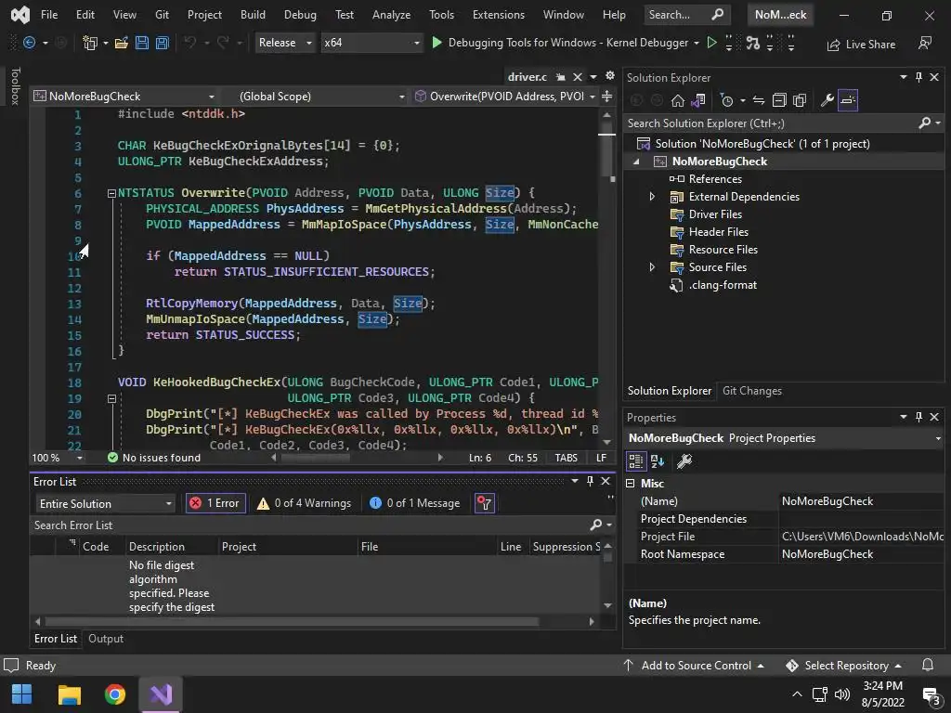Open the notifications bell in status bar
The image size is (951, 713).
tap(928, 665)
